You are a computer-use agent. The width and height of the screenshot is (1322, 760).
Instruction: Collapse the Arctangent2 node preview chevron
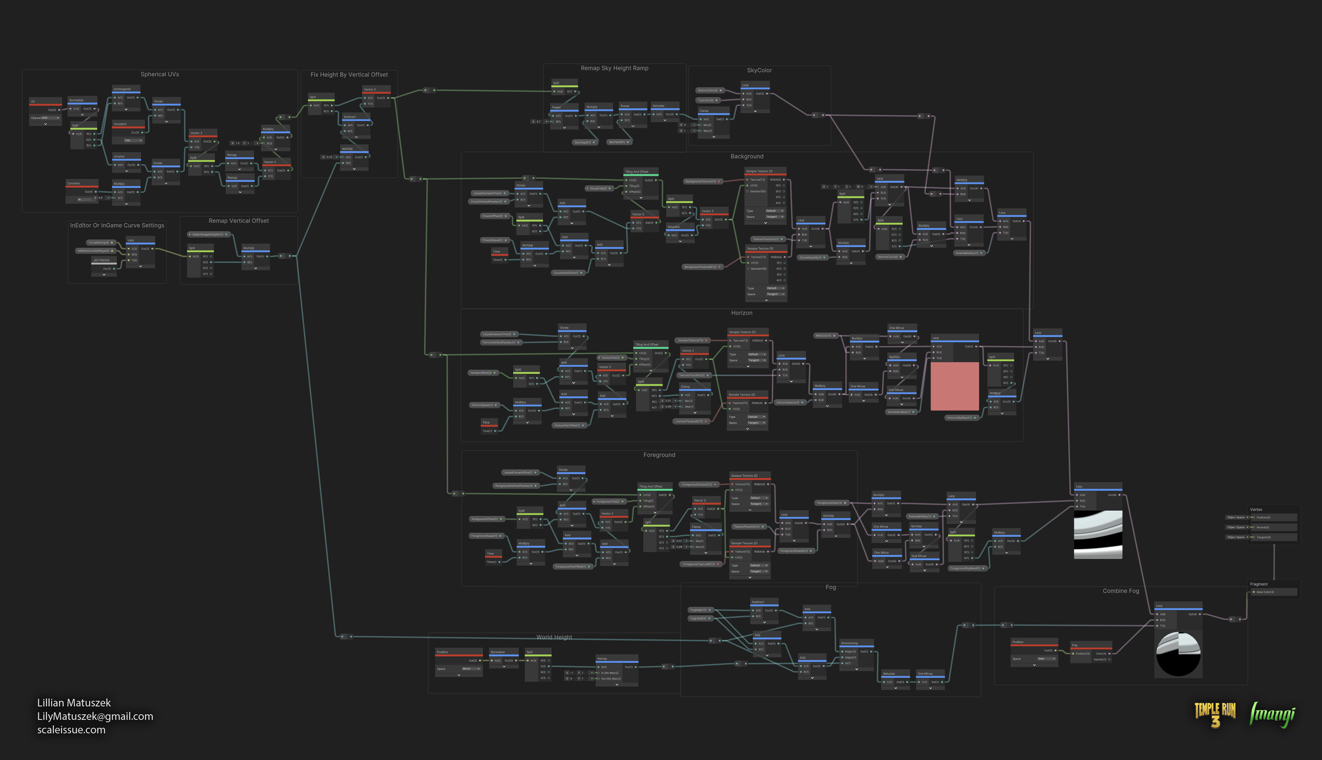pos(126,109)
